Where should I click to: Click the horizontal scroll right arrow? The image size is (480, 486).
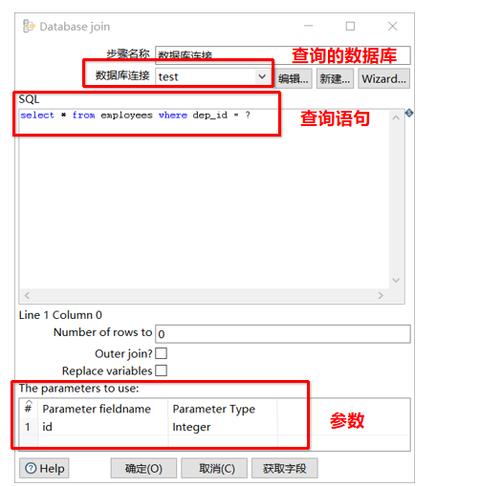pos(381,295)
